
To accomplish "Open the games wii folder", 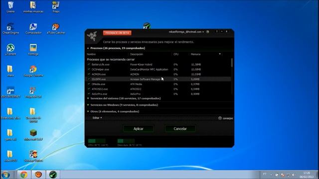I will [x=10, y=135].
